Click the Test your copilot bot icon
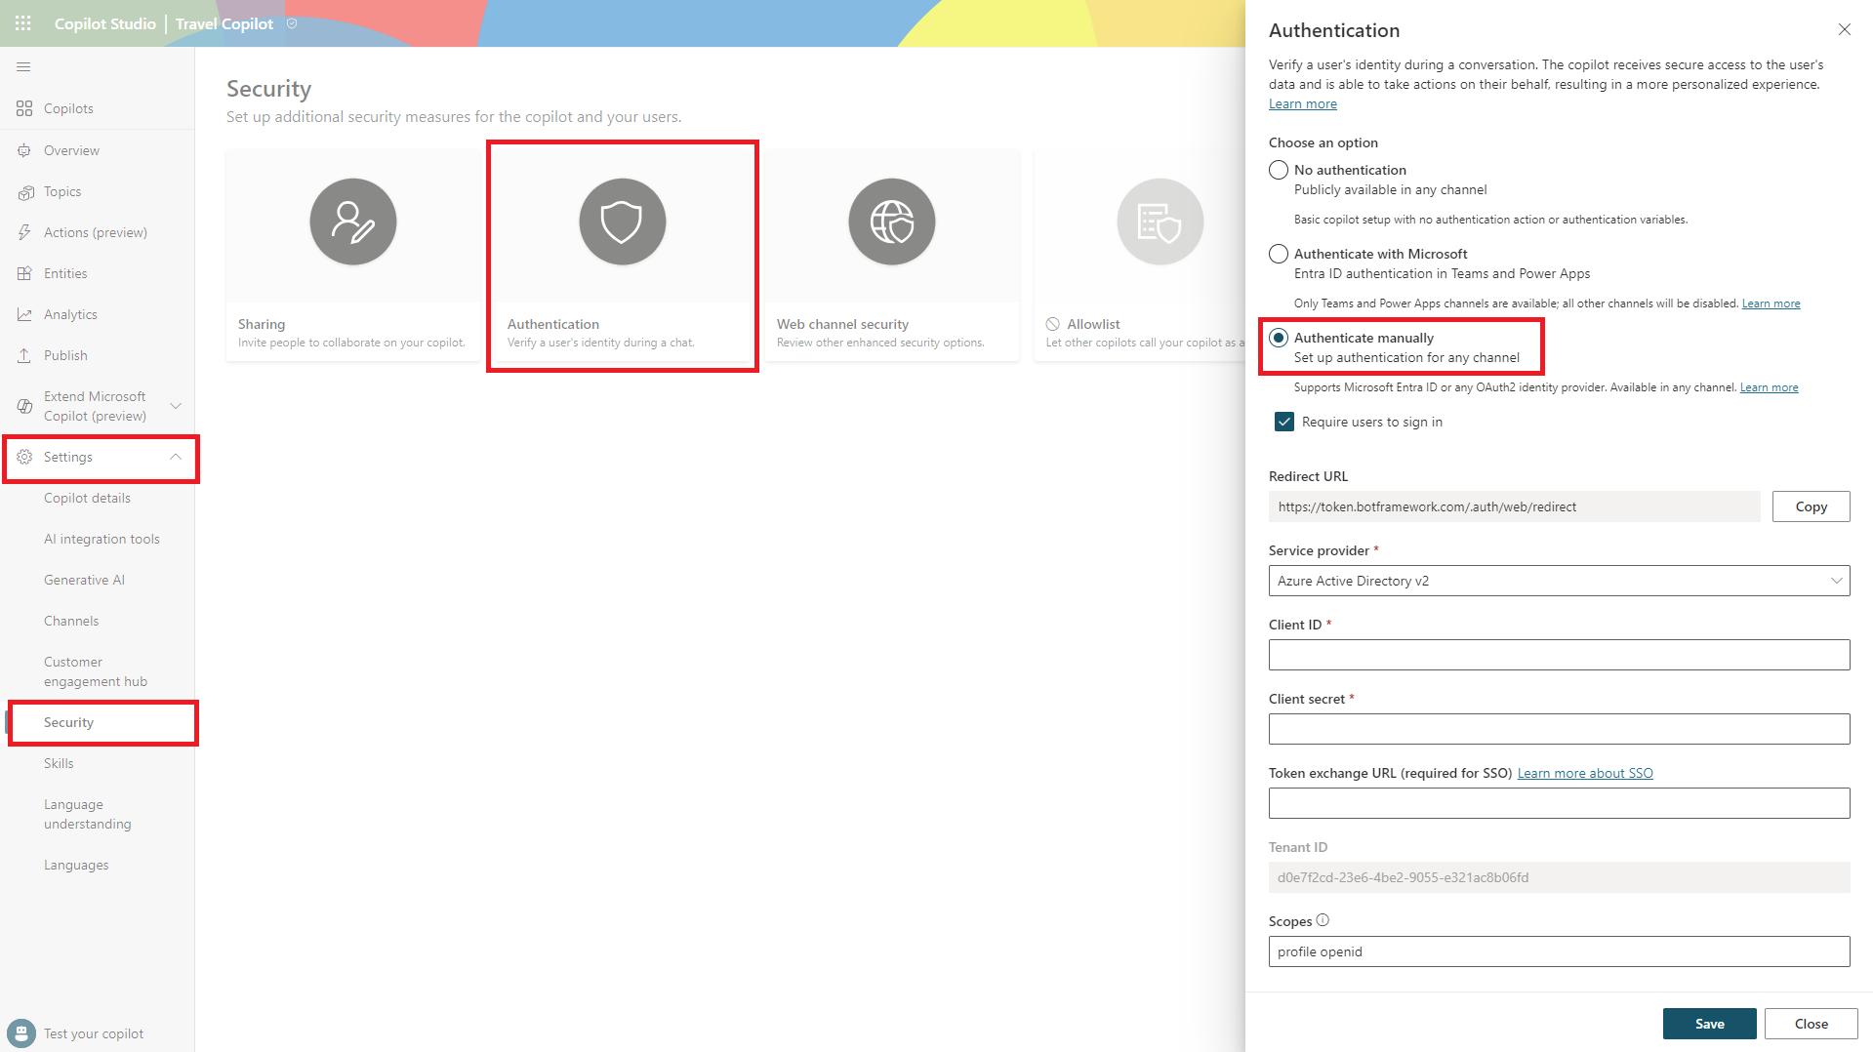 tap(20, 1033)
